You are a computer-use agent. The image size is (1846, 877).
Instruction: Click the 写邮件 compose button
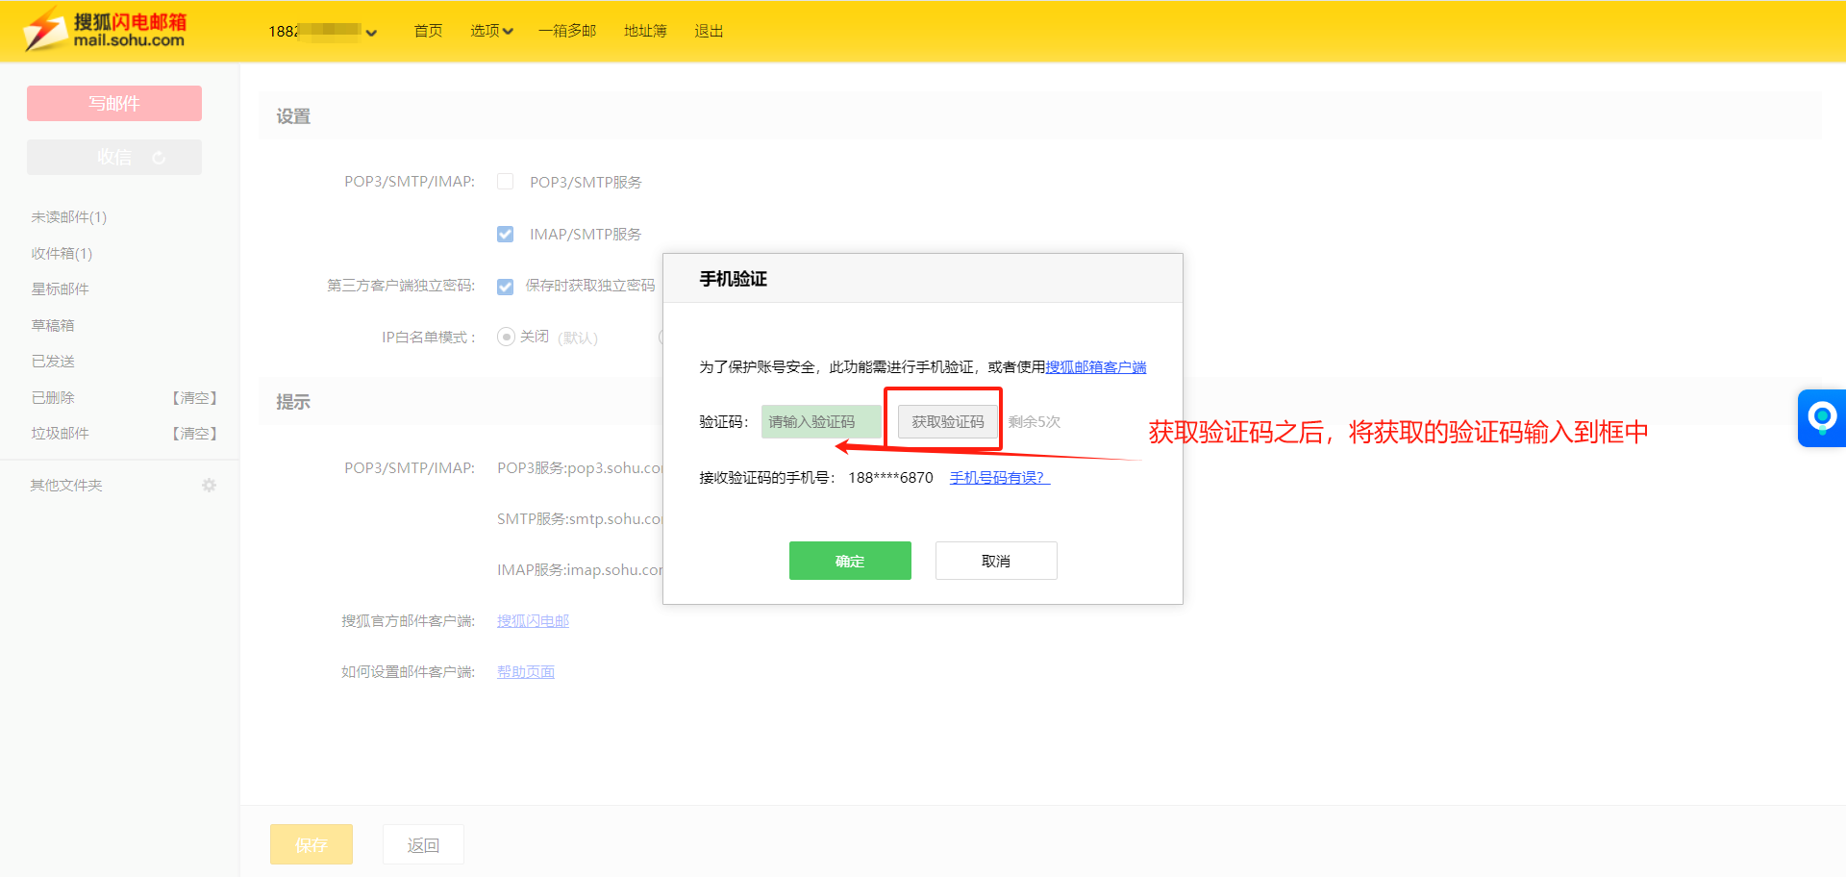coord(114,103)
